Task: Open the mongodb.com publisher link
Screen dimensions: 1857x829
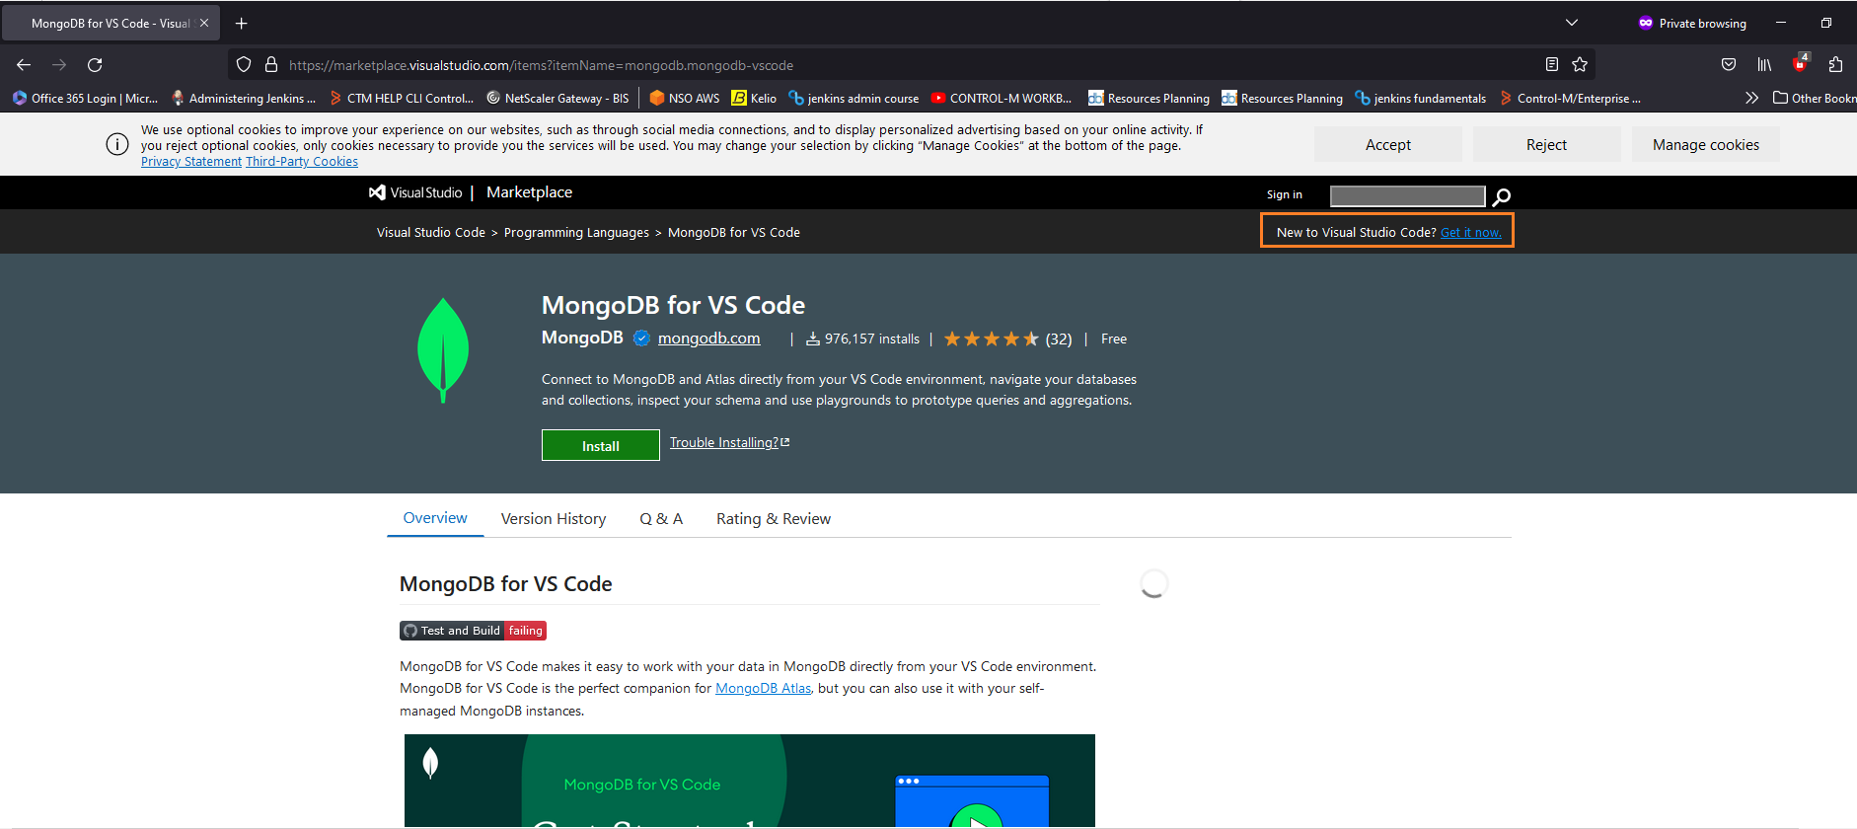Action: (x=708, y=339)
